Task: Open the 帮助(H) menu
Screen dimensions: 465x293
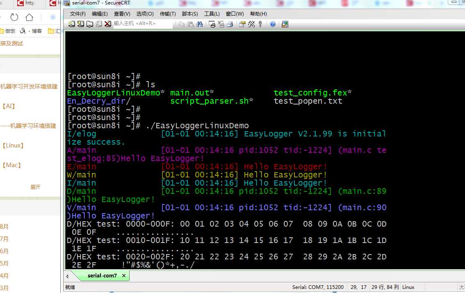Action: click(x=258, y=14)
